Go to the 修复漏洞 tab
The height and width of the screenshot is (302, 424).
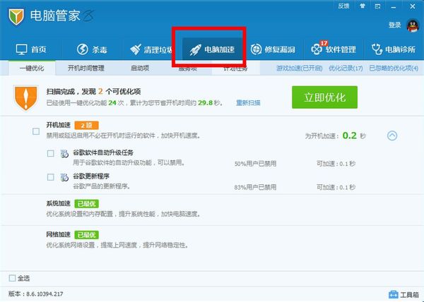click(273, 49)
